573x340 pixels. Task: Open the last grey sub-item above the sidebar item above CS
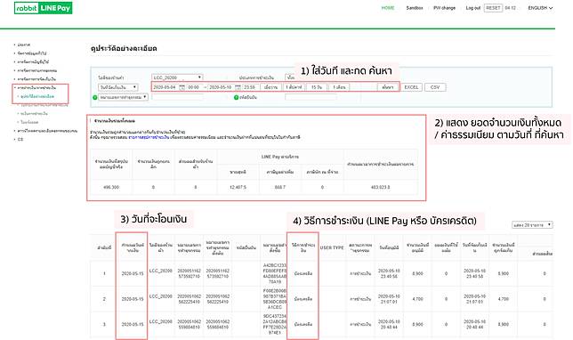(x=29, y=122)
